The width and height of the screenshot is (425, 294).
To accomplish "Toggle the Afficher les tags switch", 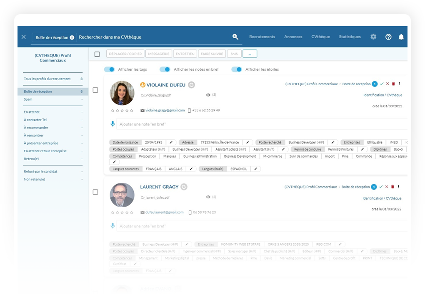I will click(x=109, y=69).
